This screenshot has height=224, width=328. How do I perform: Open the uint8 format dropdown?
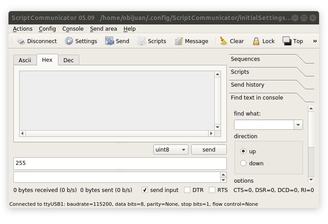pyautogui.click(x=171, y=149)
